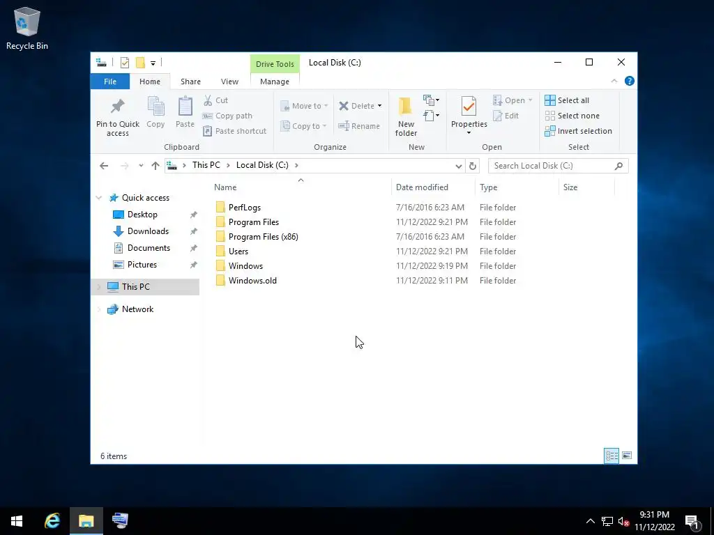Collapse the Quick access tree node
This screenshot has width=714, height=535.
99,197
